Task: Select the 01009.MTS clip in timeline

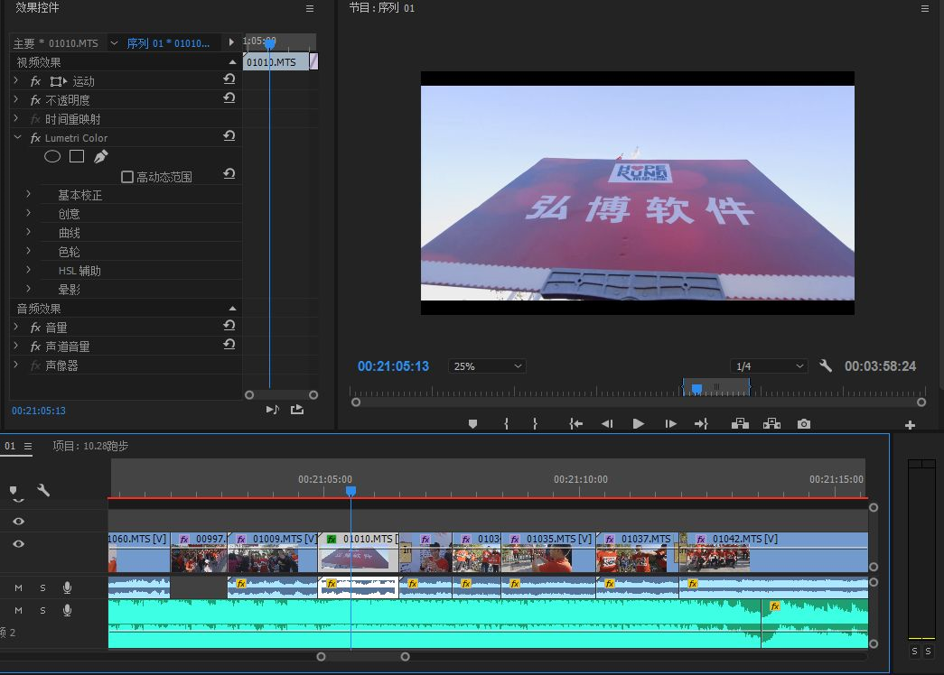Action: pyautogui.click(x=272, y=551)
